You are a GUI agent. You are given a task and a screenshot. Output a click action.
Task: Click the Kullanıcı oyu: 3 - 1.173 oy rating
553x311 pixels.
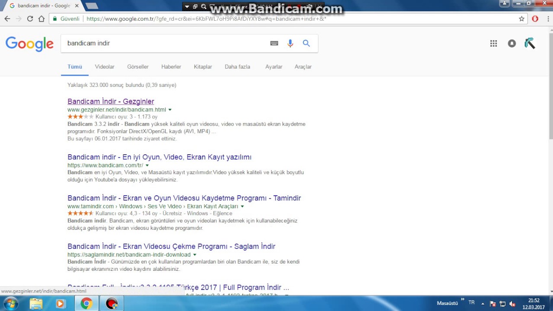(126, 117)
